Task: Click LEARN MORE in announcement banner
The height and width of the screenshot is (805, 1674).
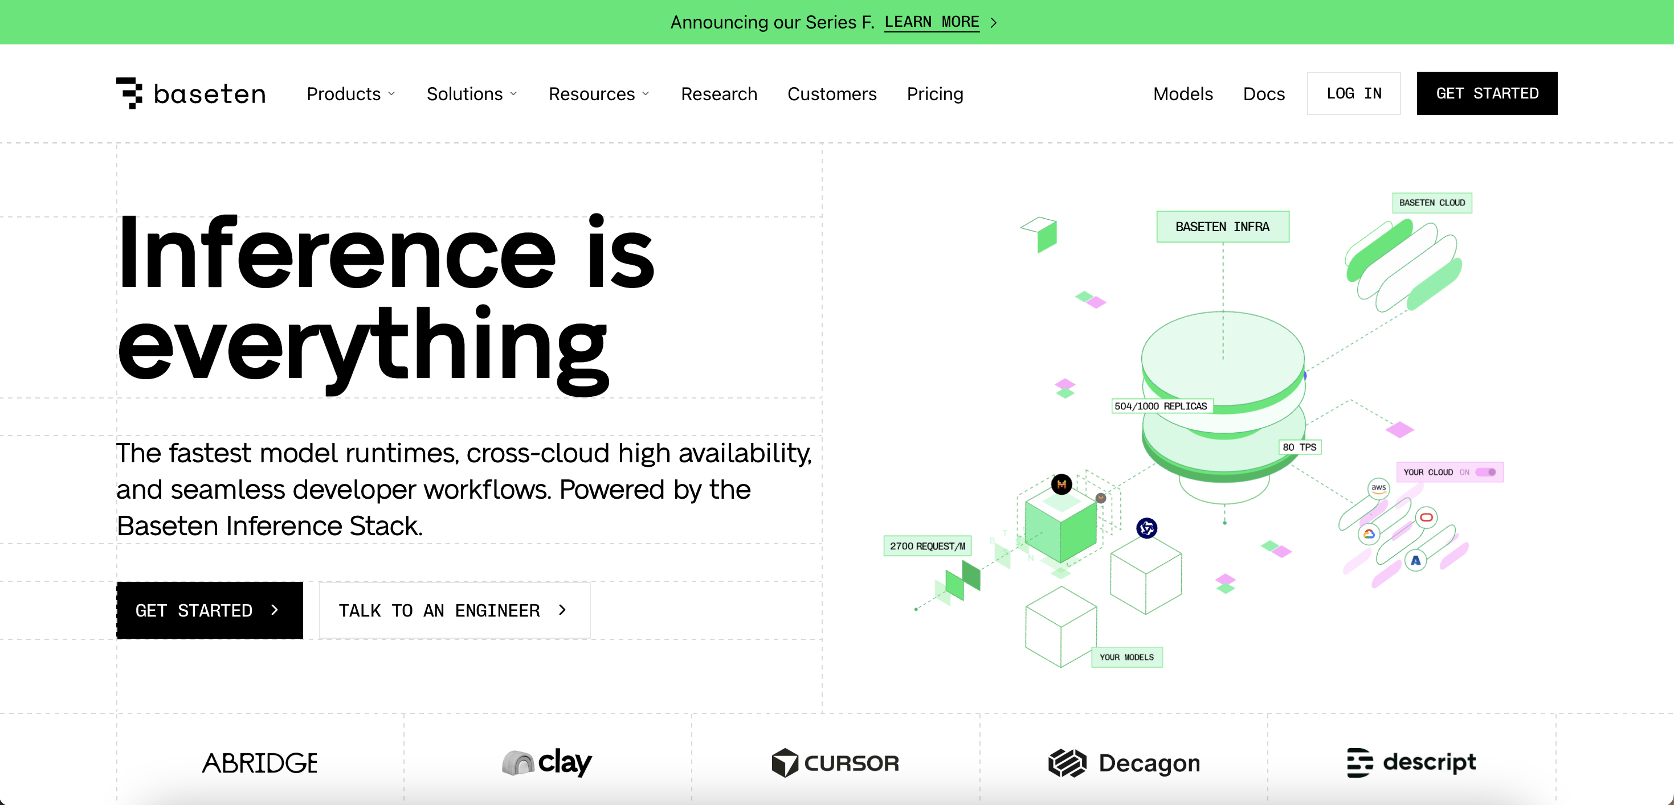Action: (931, 22)
